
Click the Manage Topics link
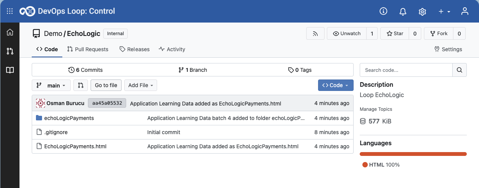click(376, 109)
